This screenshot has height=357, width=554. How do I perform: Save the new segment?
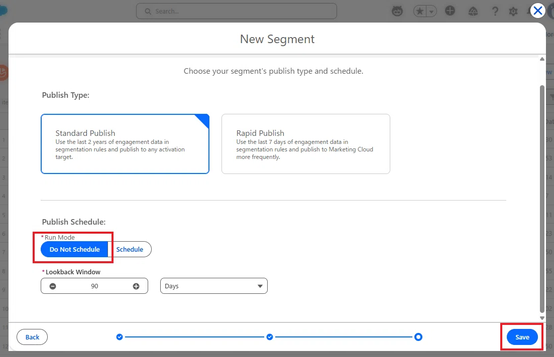tap(522, 337)
